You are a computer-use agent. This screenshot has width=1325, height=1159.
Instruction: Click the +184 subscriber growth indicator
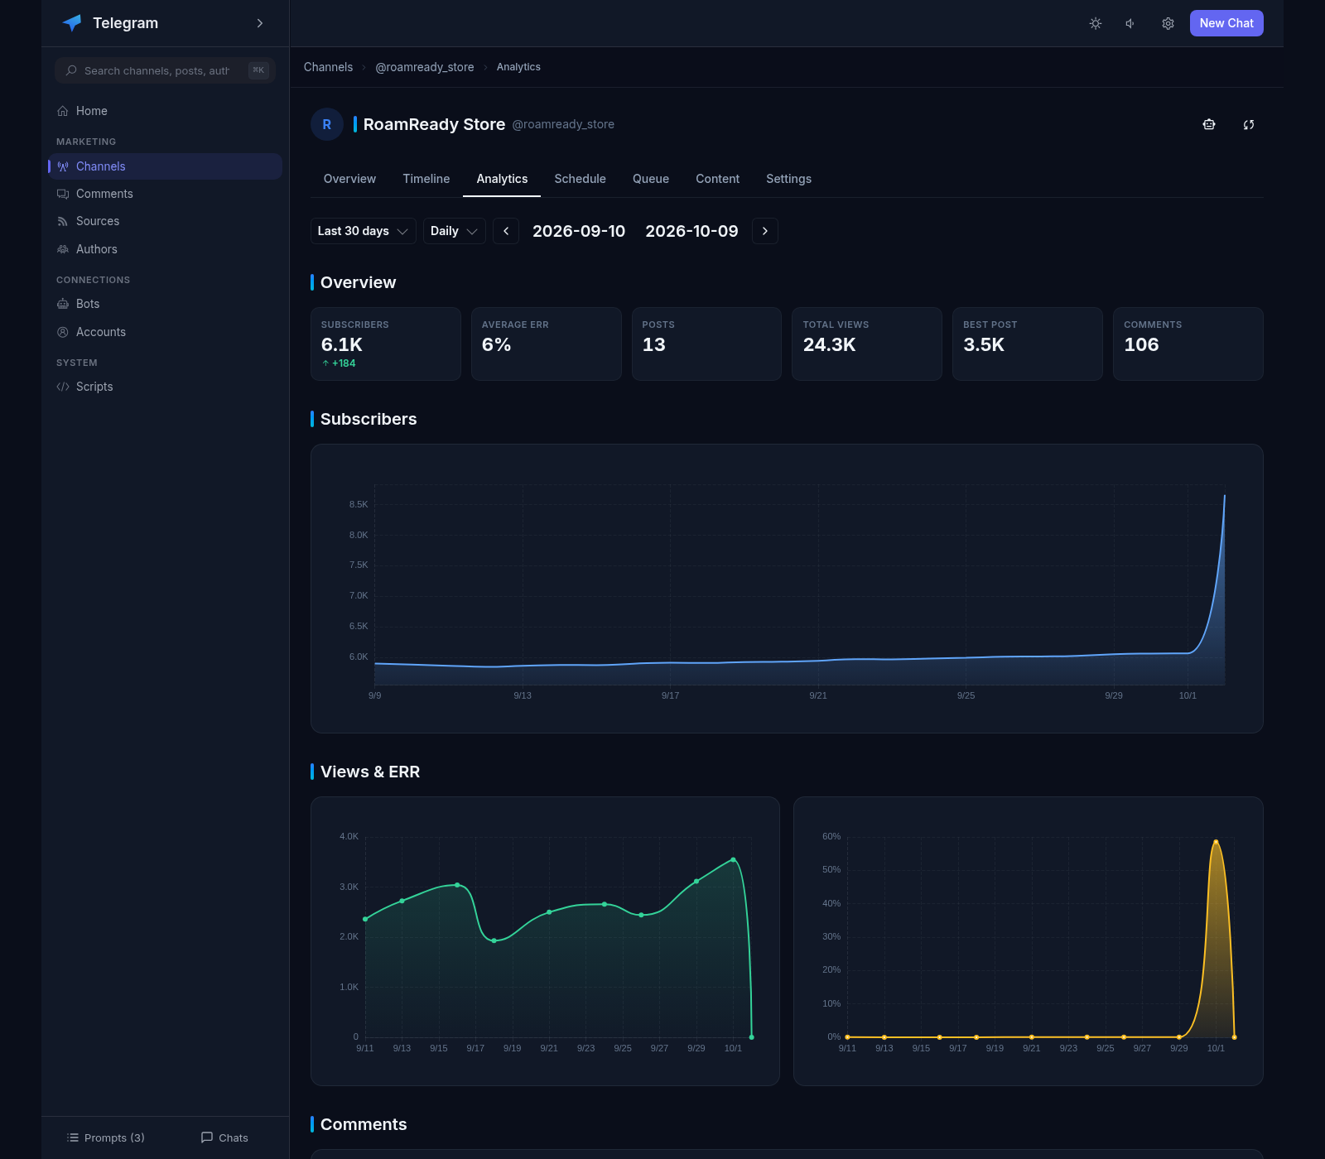tap(339, 363)
